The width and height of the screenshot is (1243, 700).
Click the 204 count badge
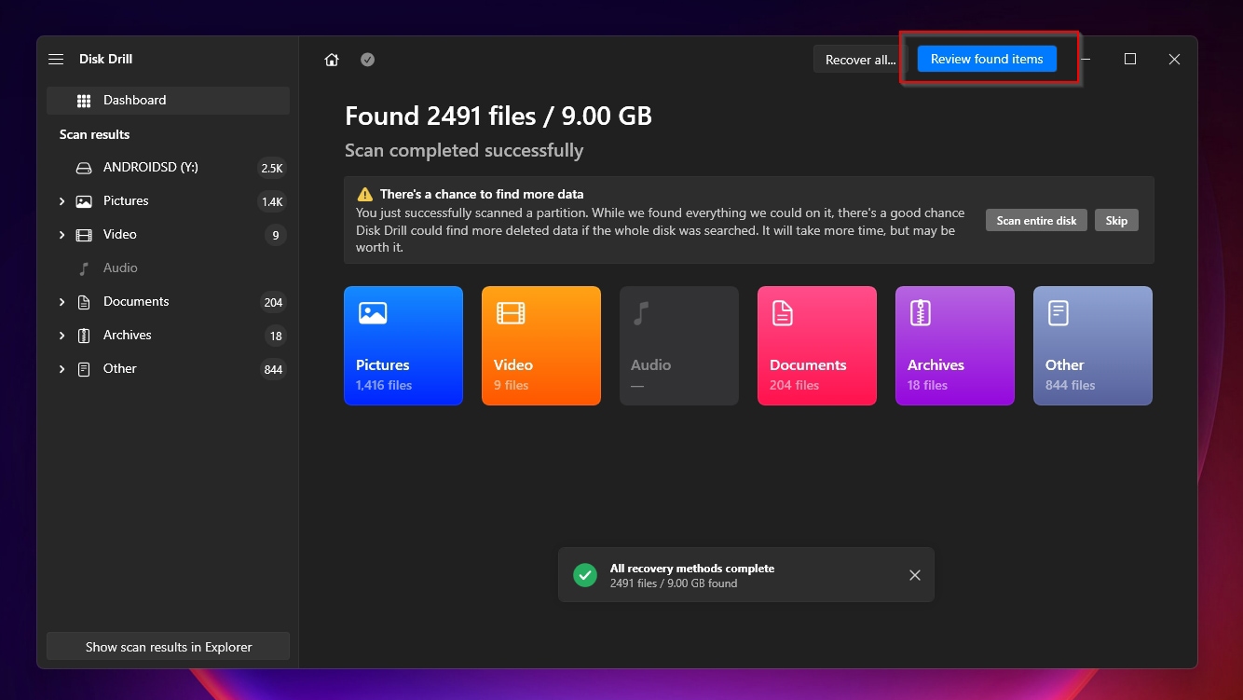[273, 303]
